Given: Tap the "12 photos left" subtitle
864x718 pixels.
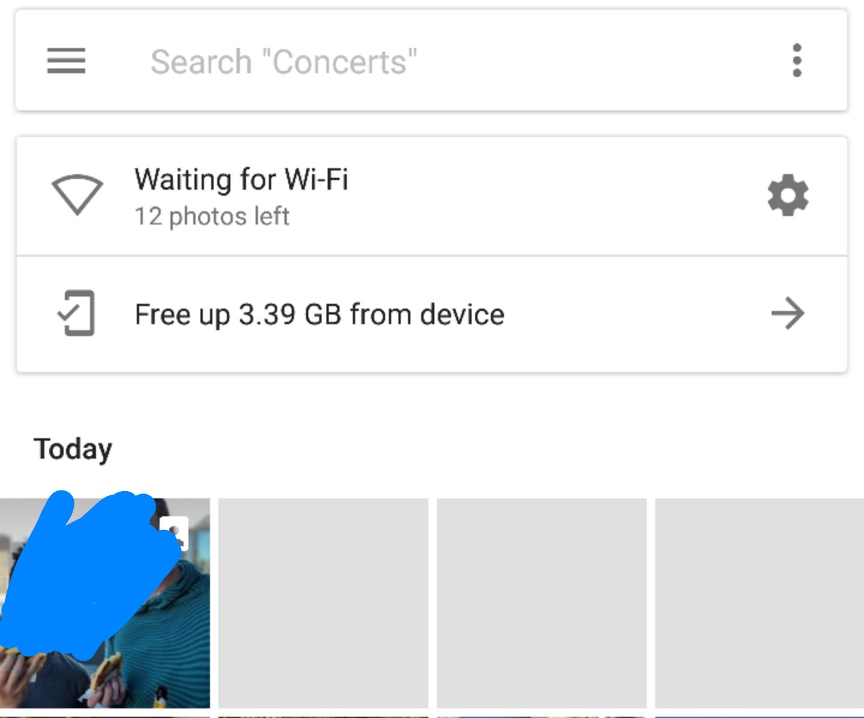Looking at the screenshot, I should pos(212,216).
